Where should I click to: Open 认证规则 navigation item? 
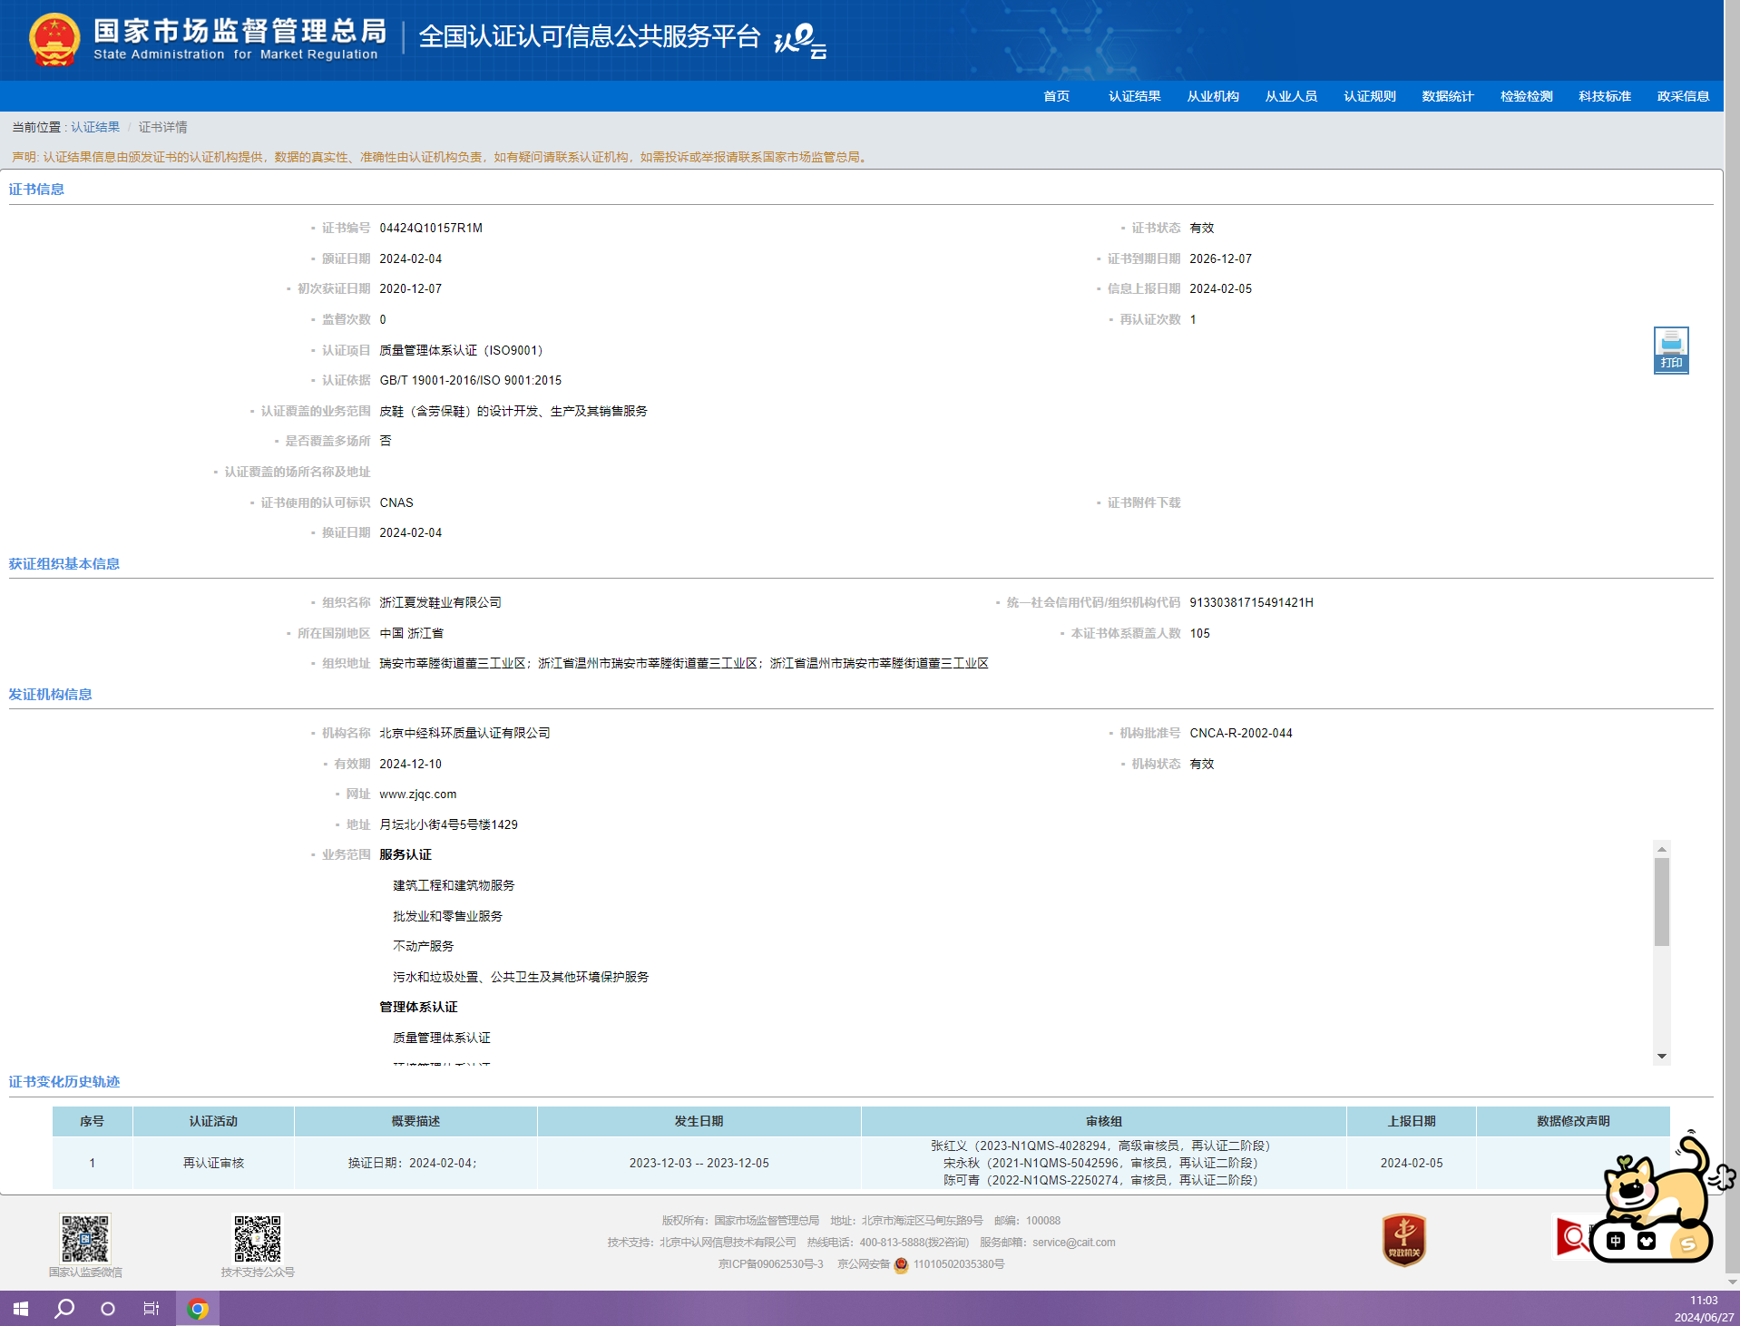(1370, 96)
